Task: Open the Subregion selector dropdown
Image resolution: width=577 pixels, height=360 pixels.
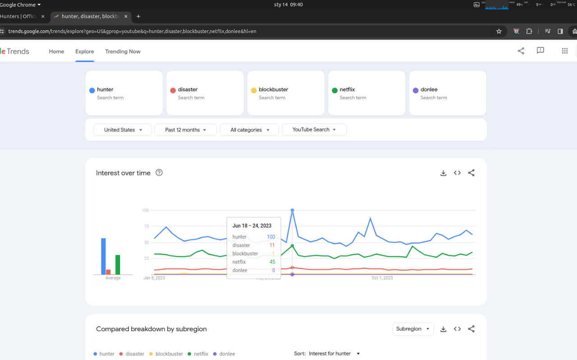Action: tap(413, 329)
